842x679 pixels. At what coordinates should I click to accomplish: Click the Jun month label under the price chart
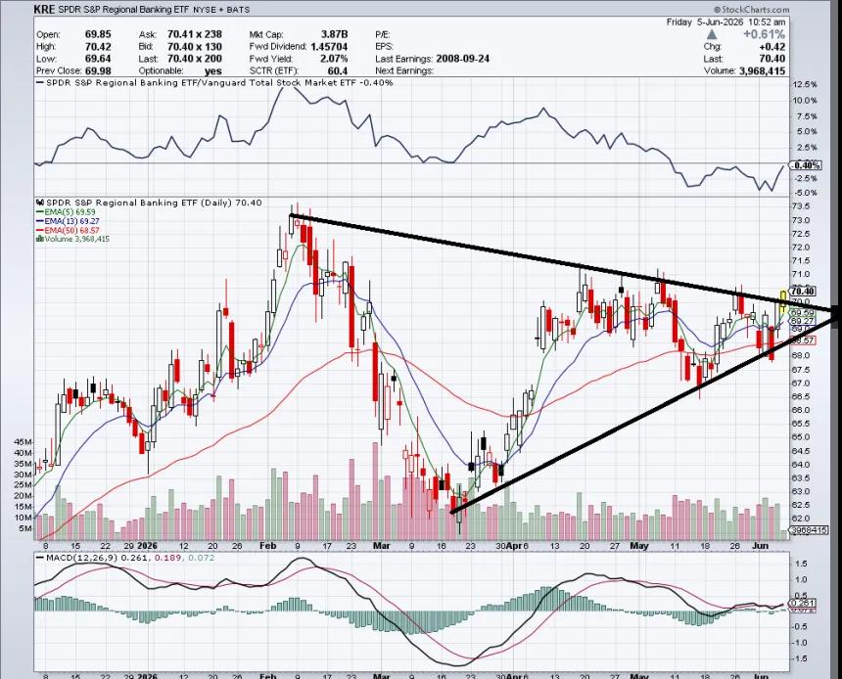[761, 546]
